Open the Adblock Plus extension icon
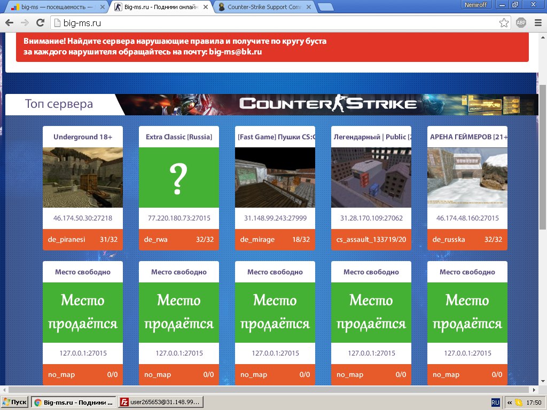Screen dimensions: 547x410 (x=521, y=23)
